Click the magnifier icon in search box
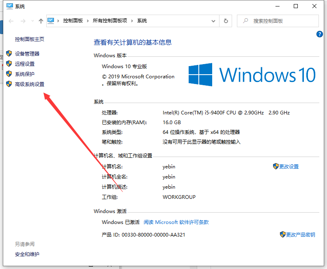The height and width of the screenshot is (269, 327). (245, 21)
